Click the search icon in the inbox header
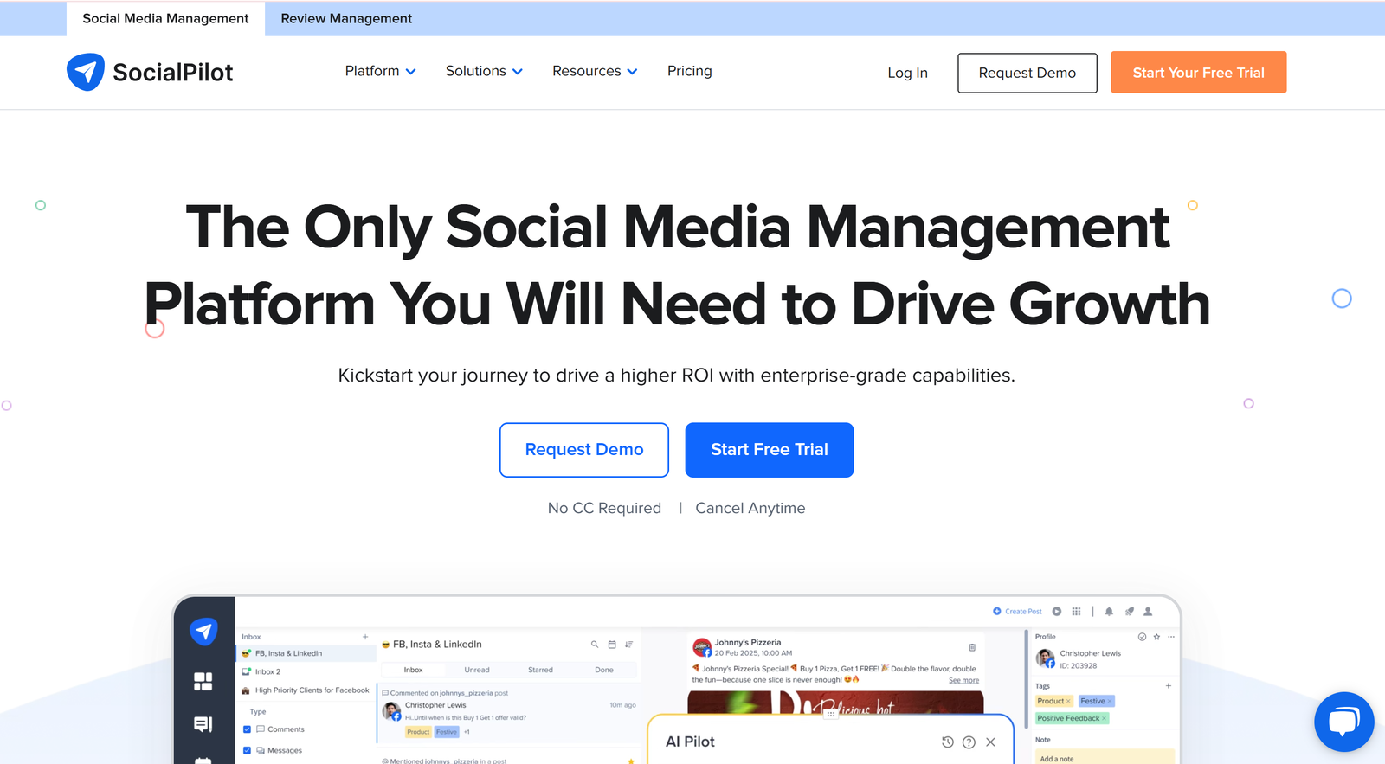Viewport: 1385px width, 764px height. coord(595,645)
